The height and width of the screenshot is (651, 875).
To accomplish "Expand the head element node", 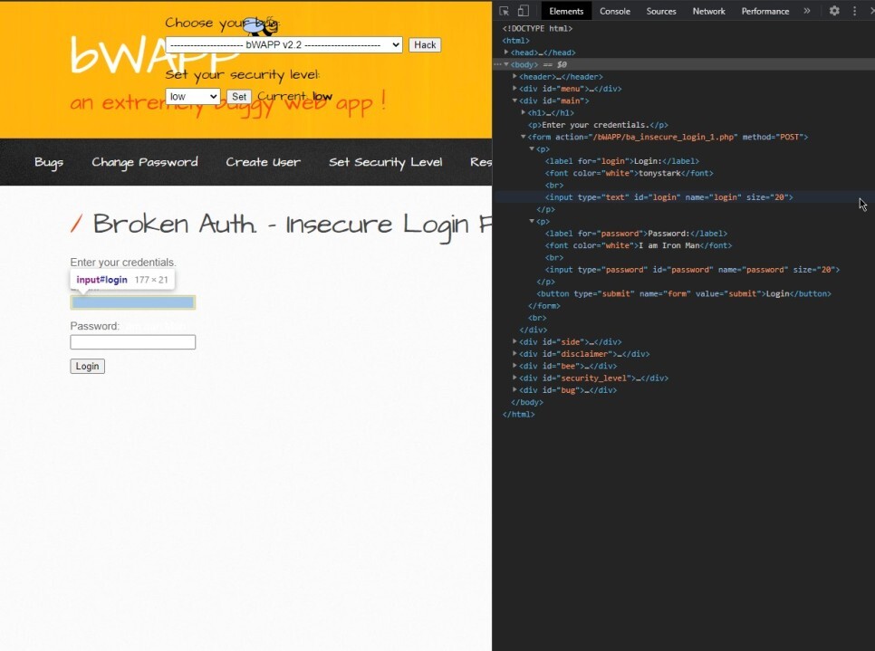I will pos(506,53).
